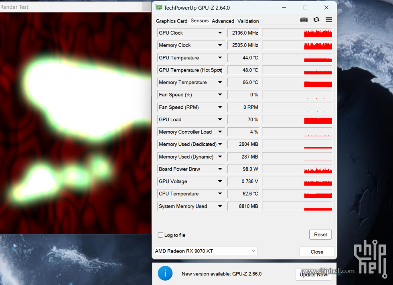The width and height of the screenshot is (393, 285).
Task: Click the GPU-Z title bar app icon
Action: 159,8
